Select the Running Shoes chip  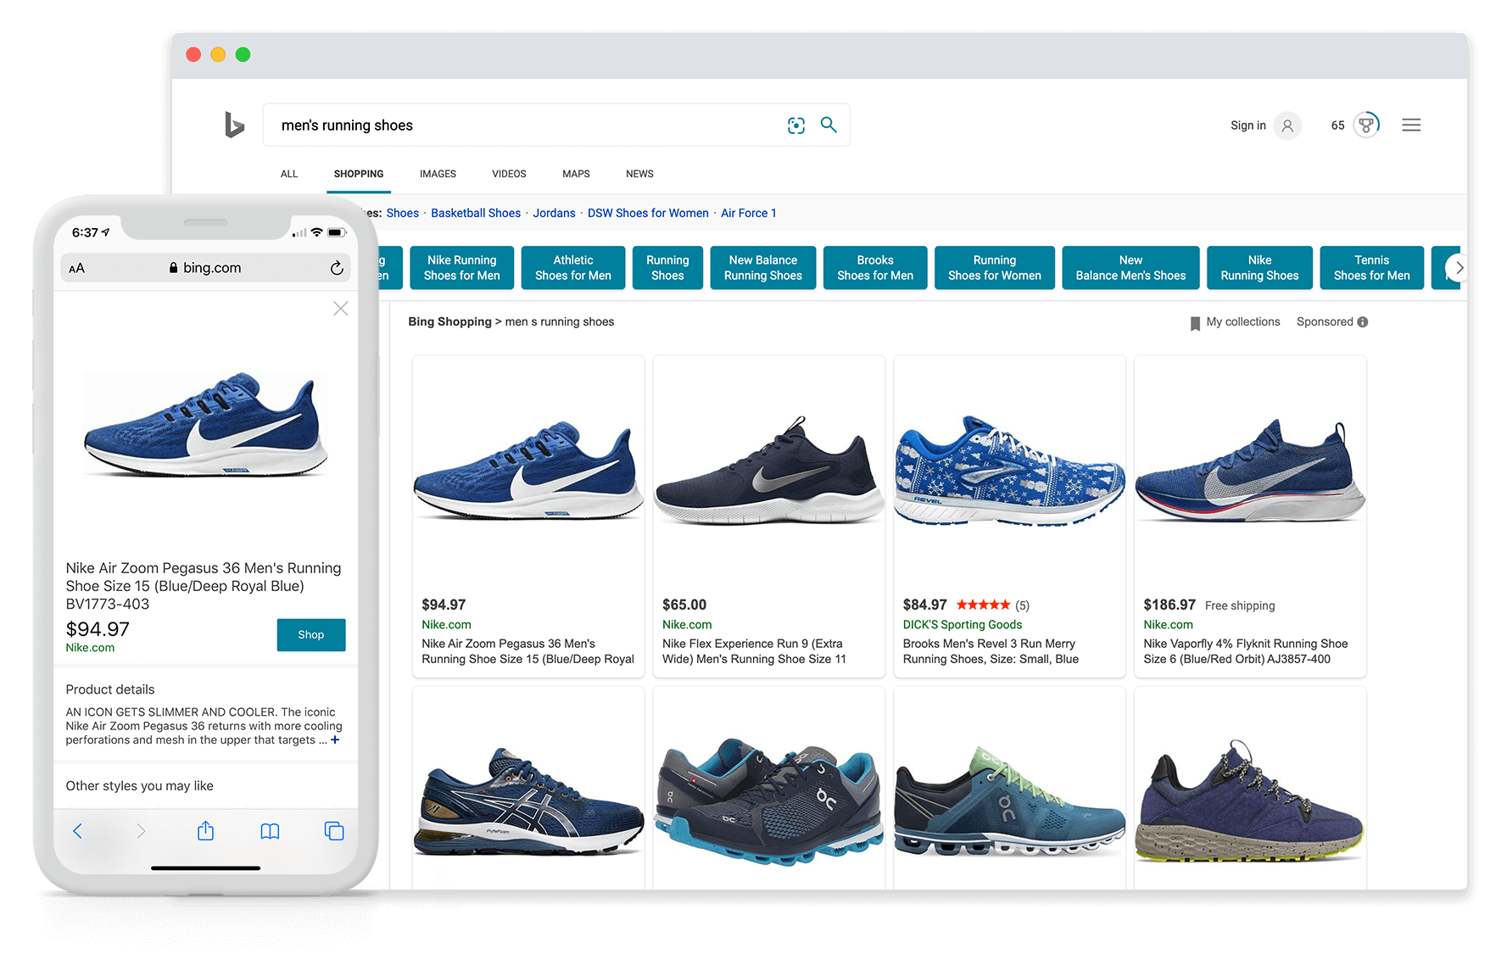(x=667, y=268)
